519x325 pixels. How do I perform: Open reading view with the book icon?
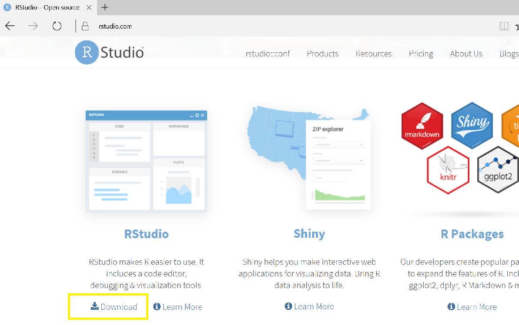[x=504, y=26]
